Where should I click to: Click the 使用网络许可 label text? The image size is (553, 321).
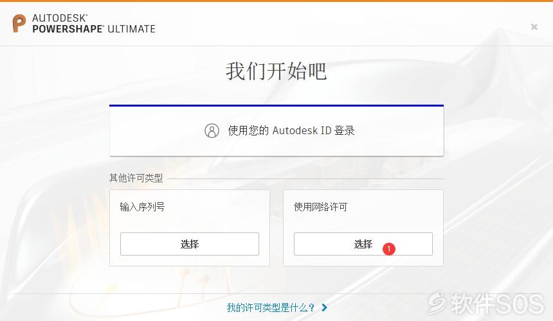[x=321, y=207]
